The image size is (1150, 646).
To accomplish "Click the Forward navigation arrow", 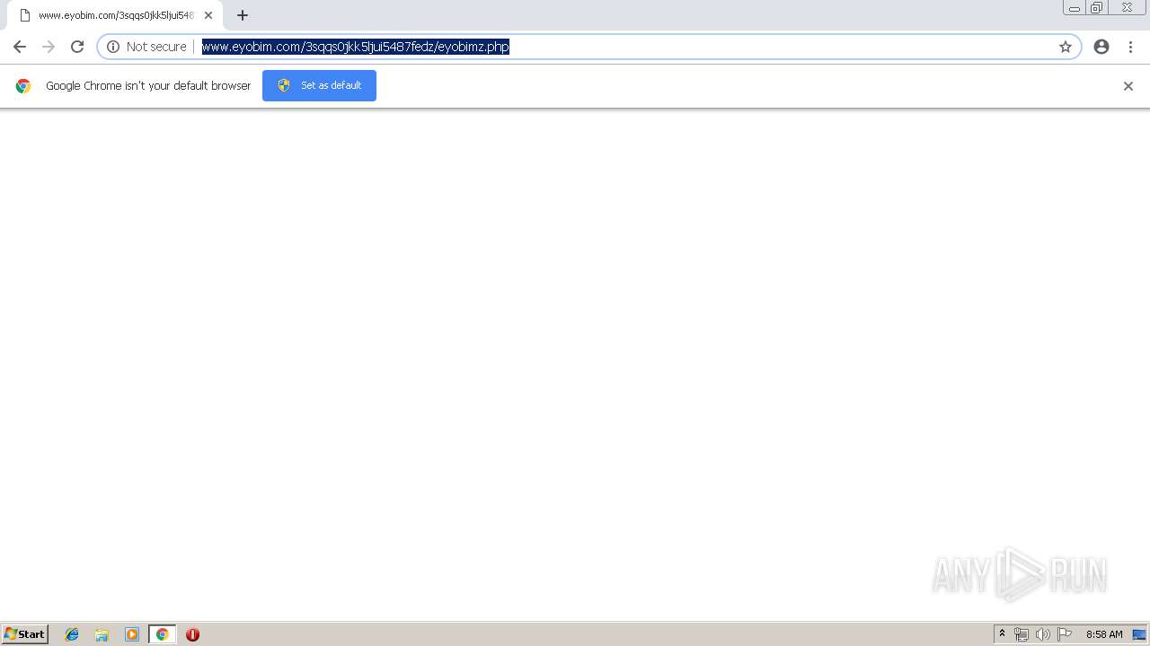I will pos(49,47).
